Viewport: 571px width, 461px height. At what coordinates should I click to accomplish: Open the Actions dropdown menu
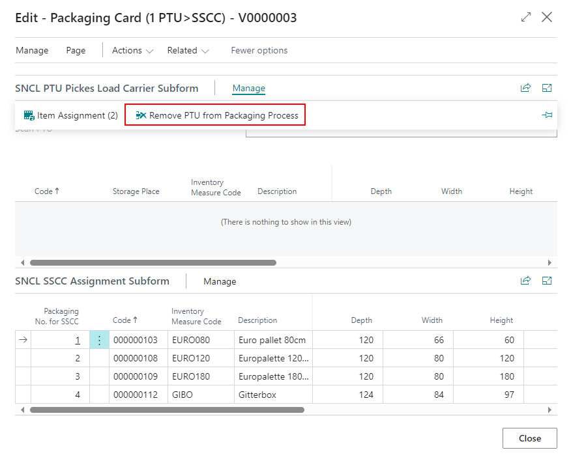point(132,50)
